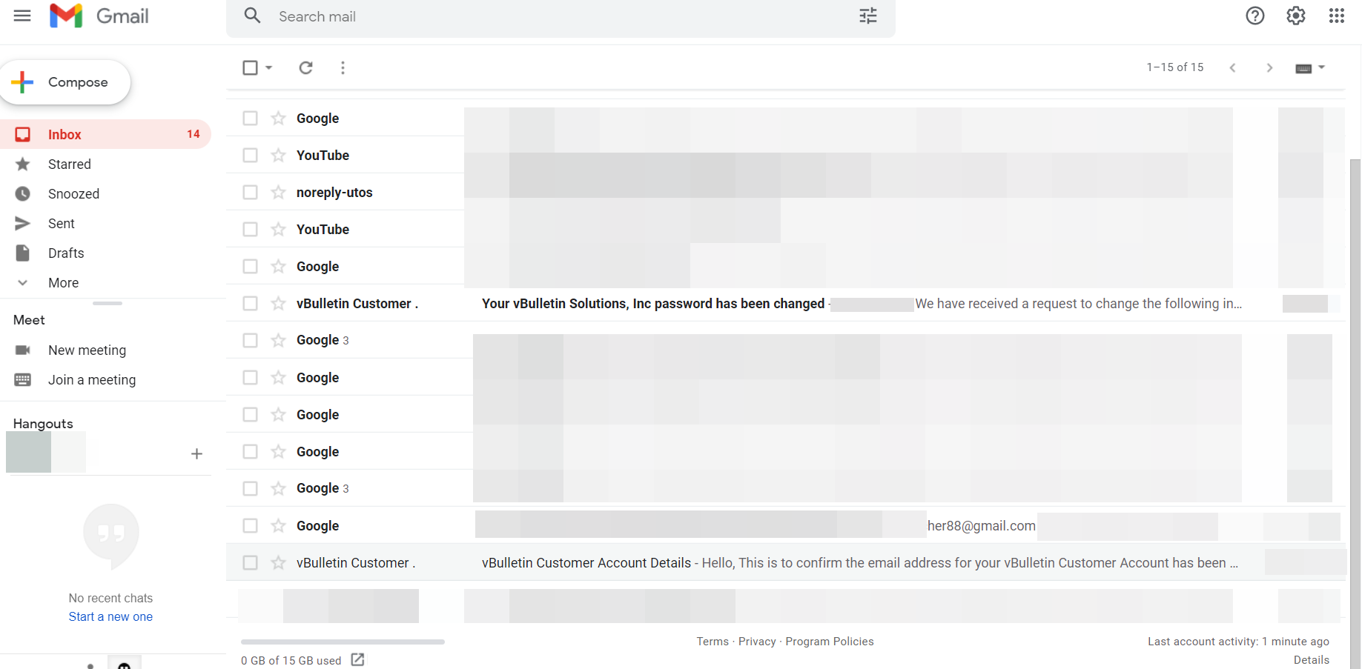Click the Compose button
Image resolution: width=1362 pixels, height=669 pixels.
pyautogui.click(x=65, y=82)
